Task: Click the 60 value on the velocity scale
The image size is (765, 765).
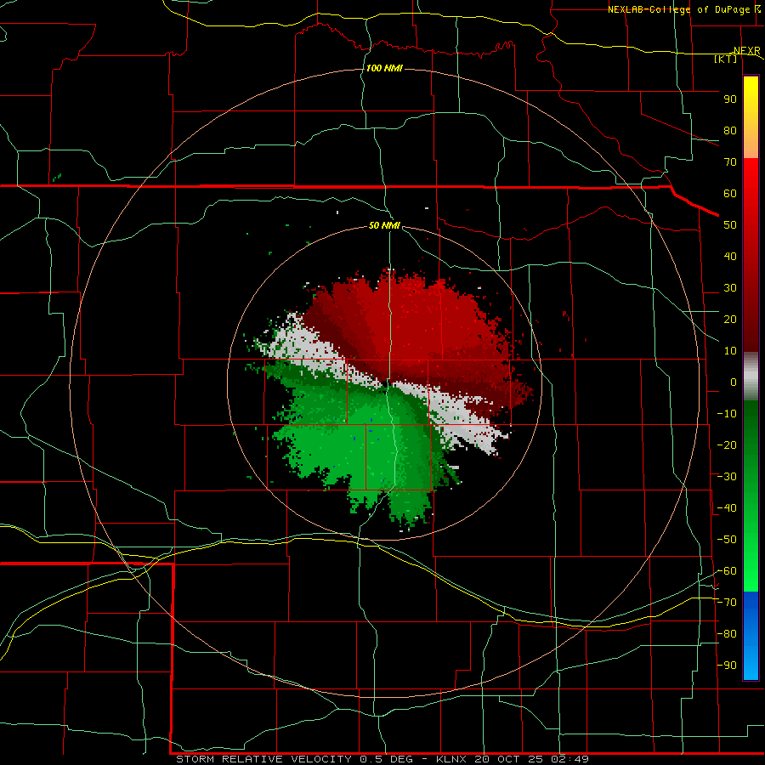Action: (x=730, y=193)
